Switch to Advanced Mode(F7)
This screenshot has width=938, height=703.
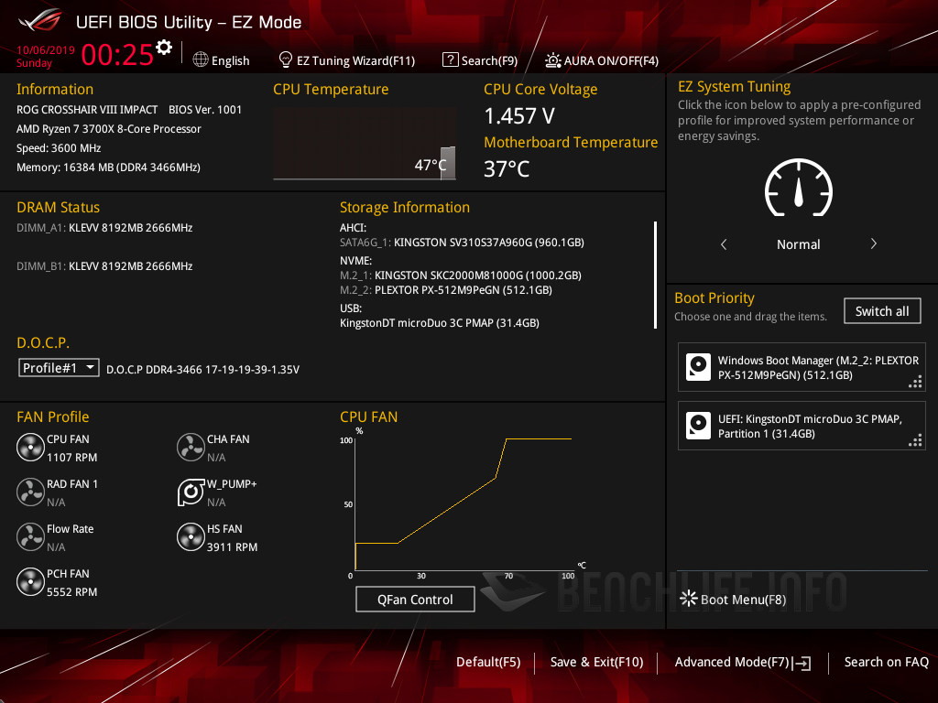(x=732, y=662)
